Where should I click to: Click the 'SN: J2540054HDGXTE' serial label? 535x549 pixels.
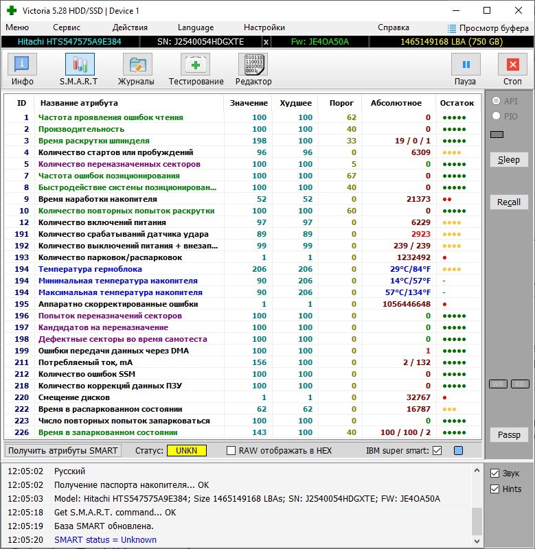pos(201,42)
